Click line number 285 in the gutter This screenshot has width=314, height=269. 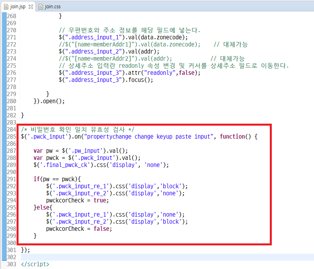pos(11,137)
